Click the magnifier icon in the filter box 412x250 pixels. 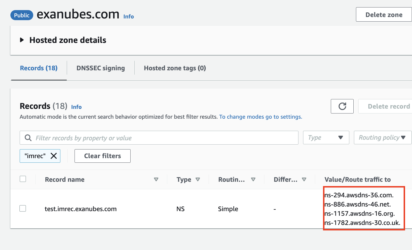(28, 138)
